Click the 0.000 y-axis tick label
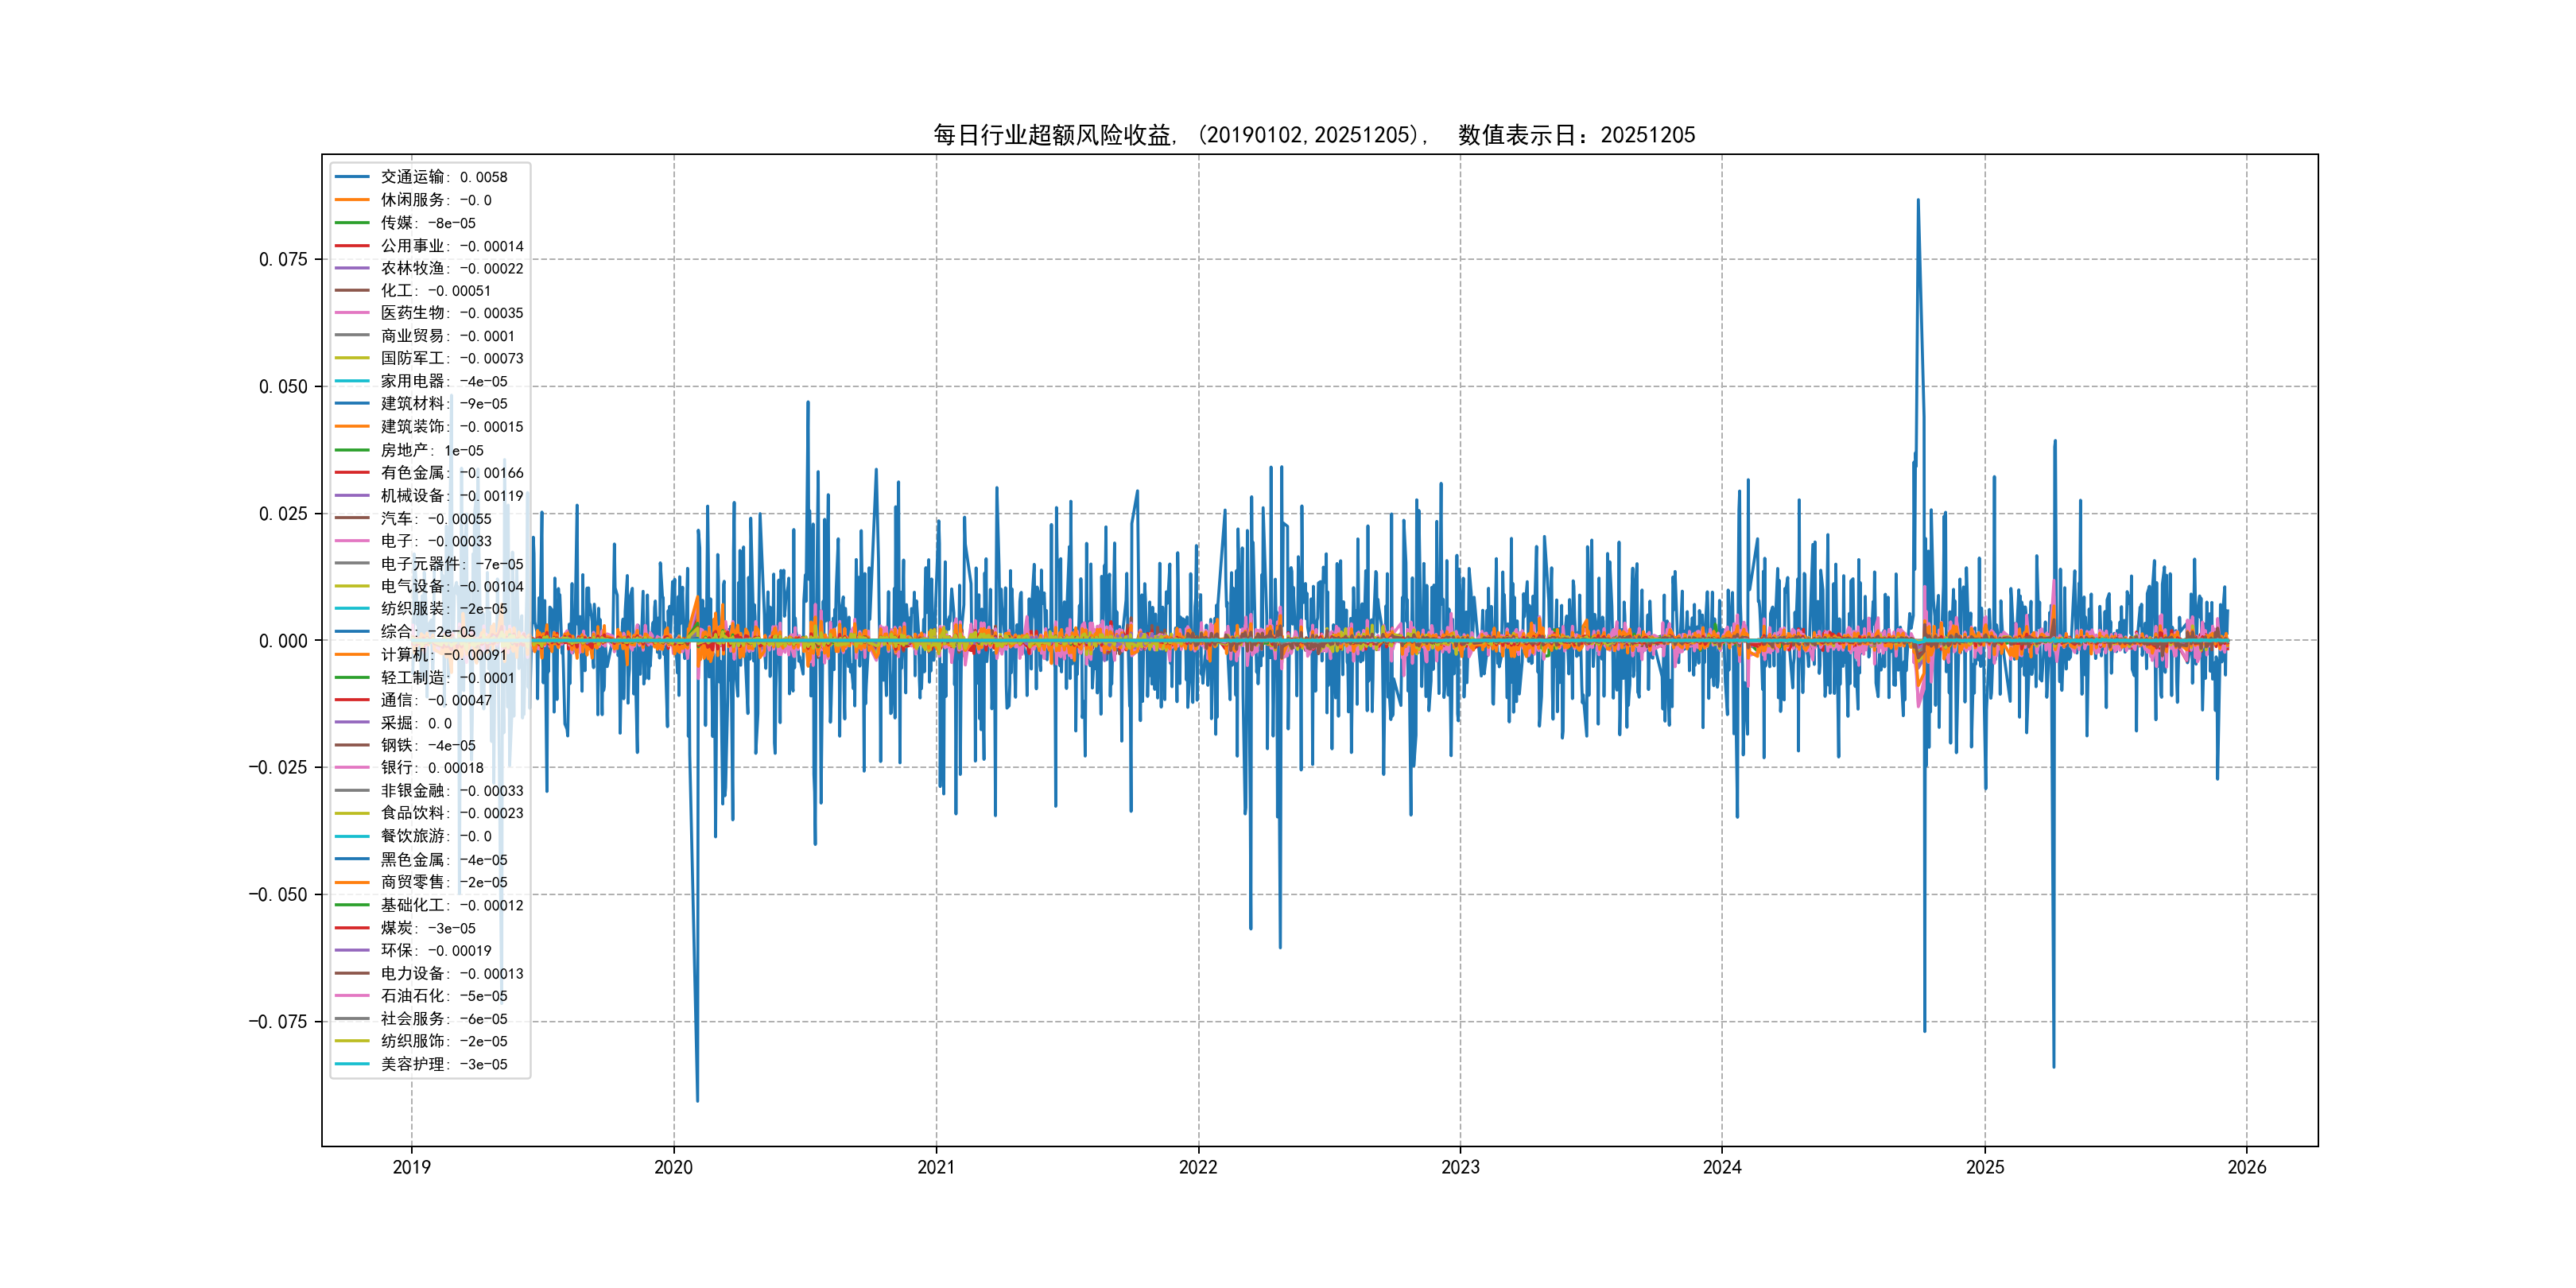Screen dimensions: 2576x1288 pyautogui.click(x=283, y=641)
